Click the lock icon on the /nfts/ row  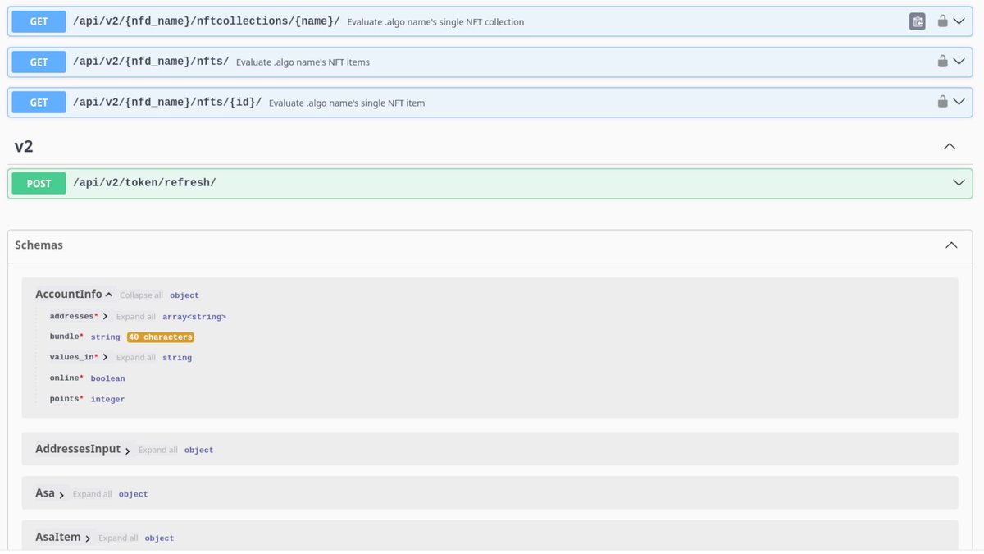pos(943,62)
